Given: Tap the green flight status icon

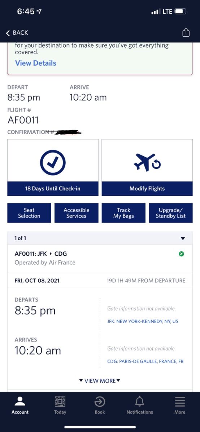Looking at the screenshot, I should (181, 254).
